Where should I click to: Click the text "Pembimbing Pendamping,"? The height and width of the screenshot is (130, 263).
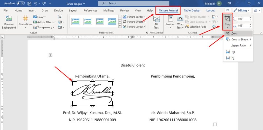(x=173, y=76)
